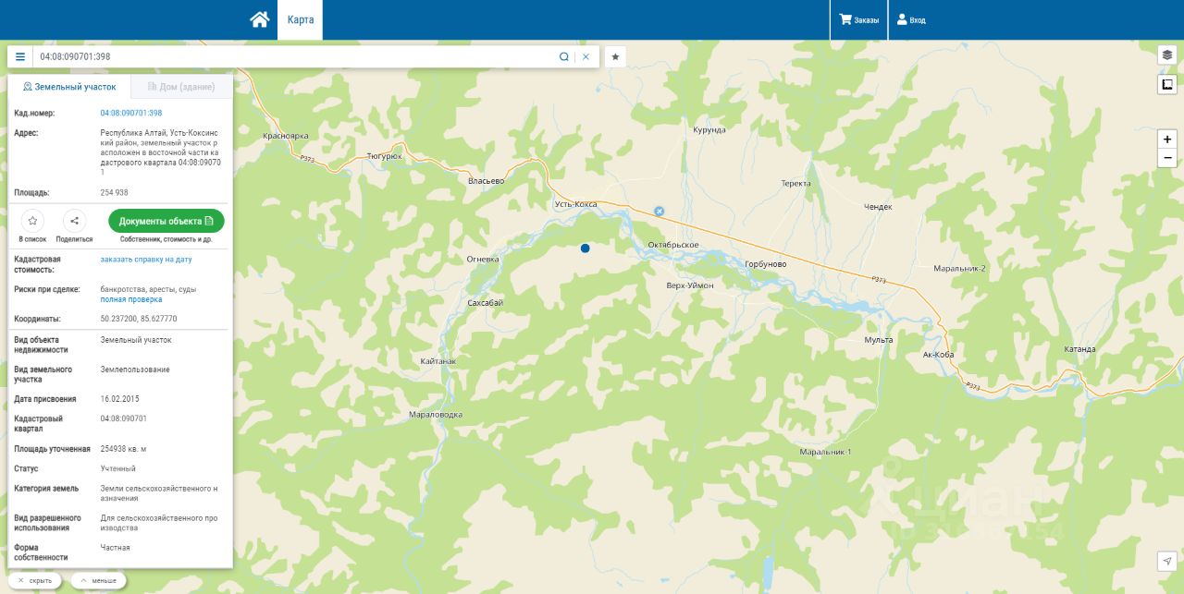
Task: Zoom in on the map
Action: click(x=1167, y=139)
